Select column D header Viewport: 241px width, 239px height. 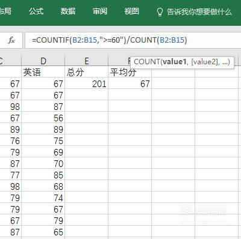click(x=43, y=61)
